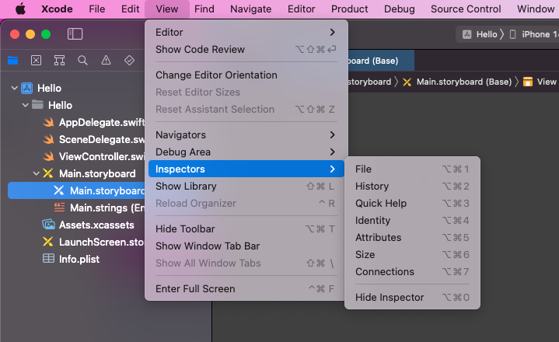Viewport: 559px width, 342px height.
Task: Open the Editor submenu
Action: coord(246,32)
